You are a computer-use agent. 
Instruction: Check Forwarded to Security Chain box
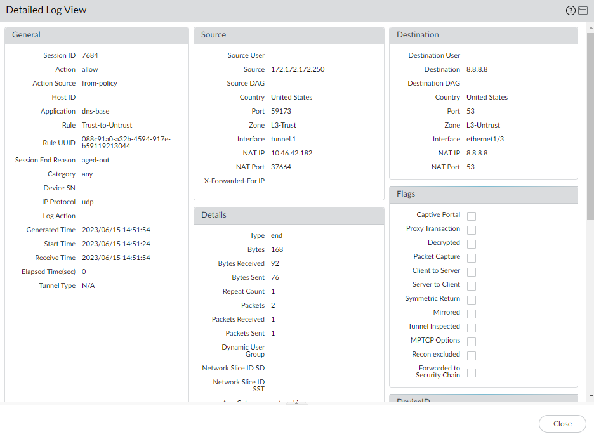click(x=472, y=373)
